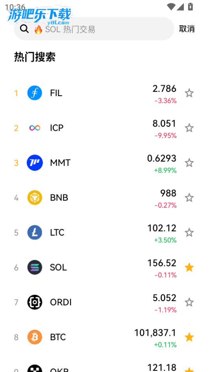Cancel search with 取消 button

(x=187, y=29)
